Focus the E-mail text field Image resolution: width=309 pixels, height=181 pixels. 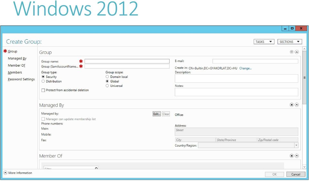255,61
